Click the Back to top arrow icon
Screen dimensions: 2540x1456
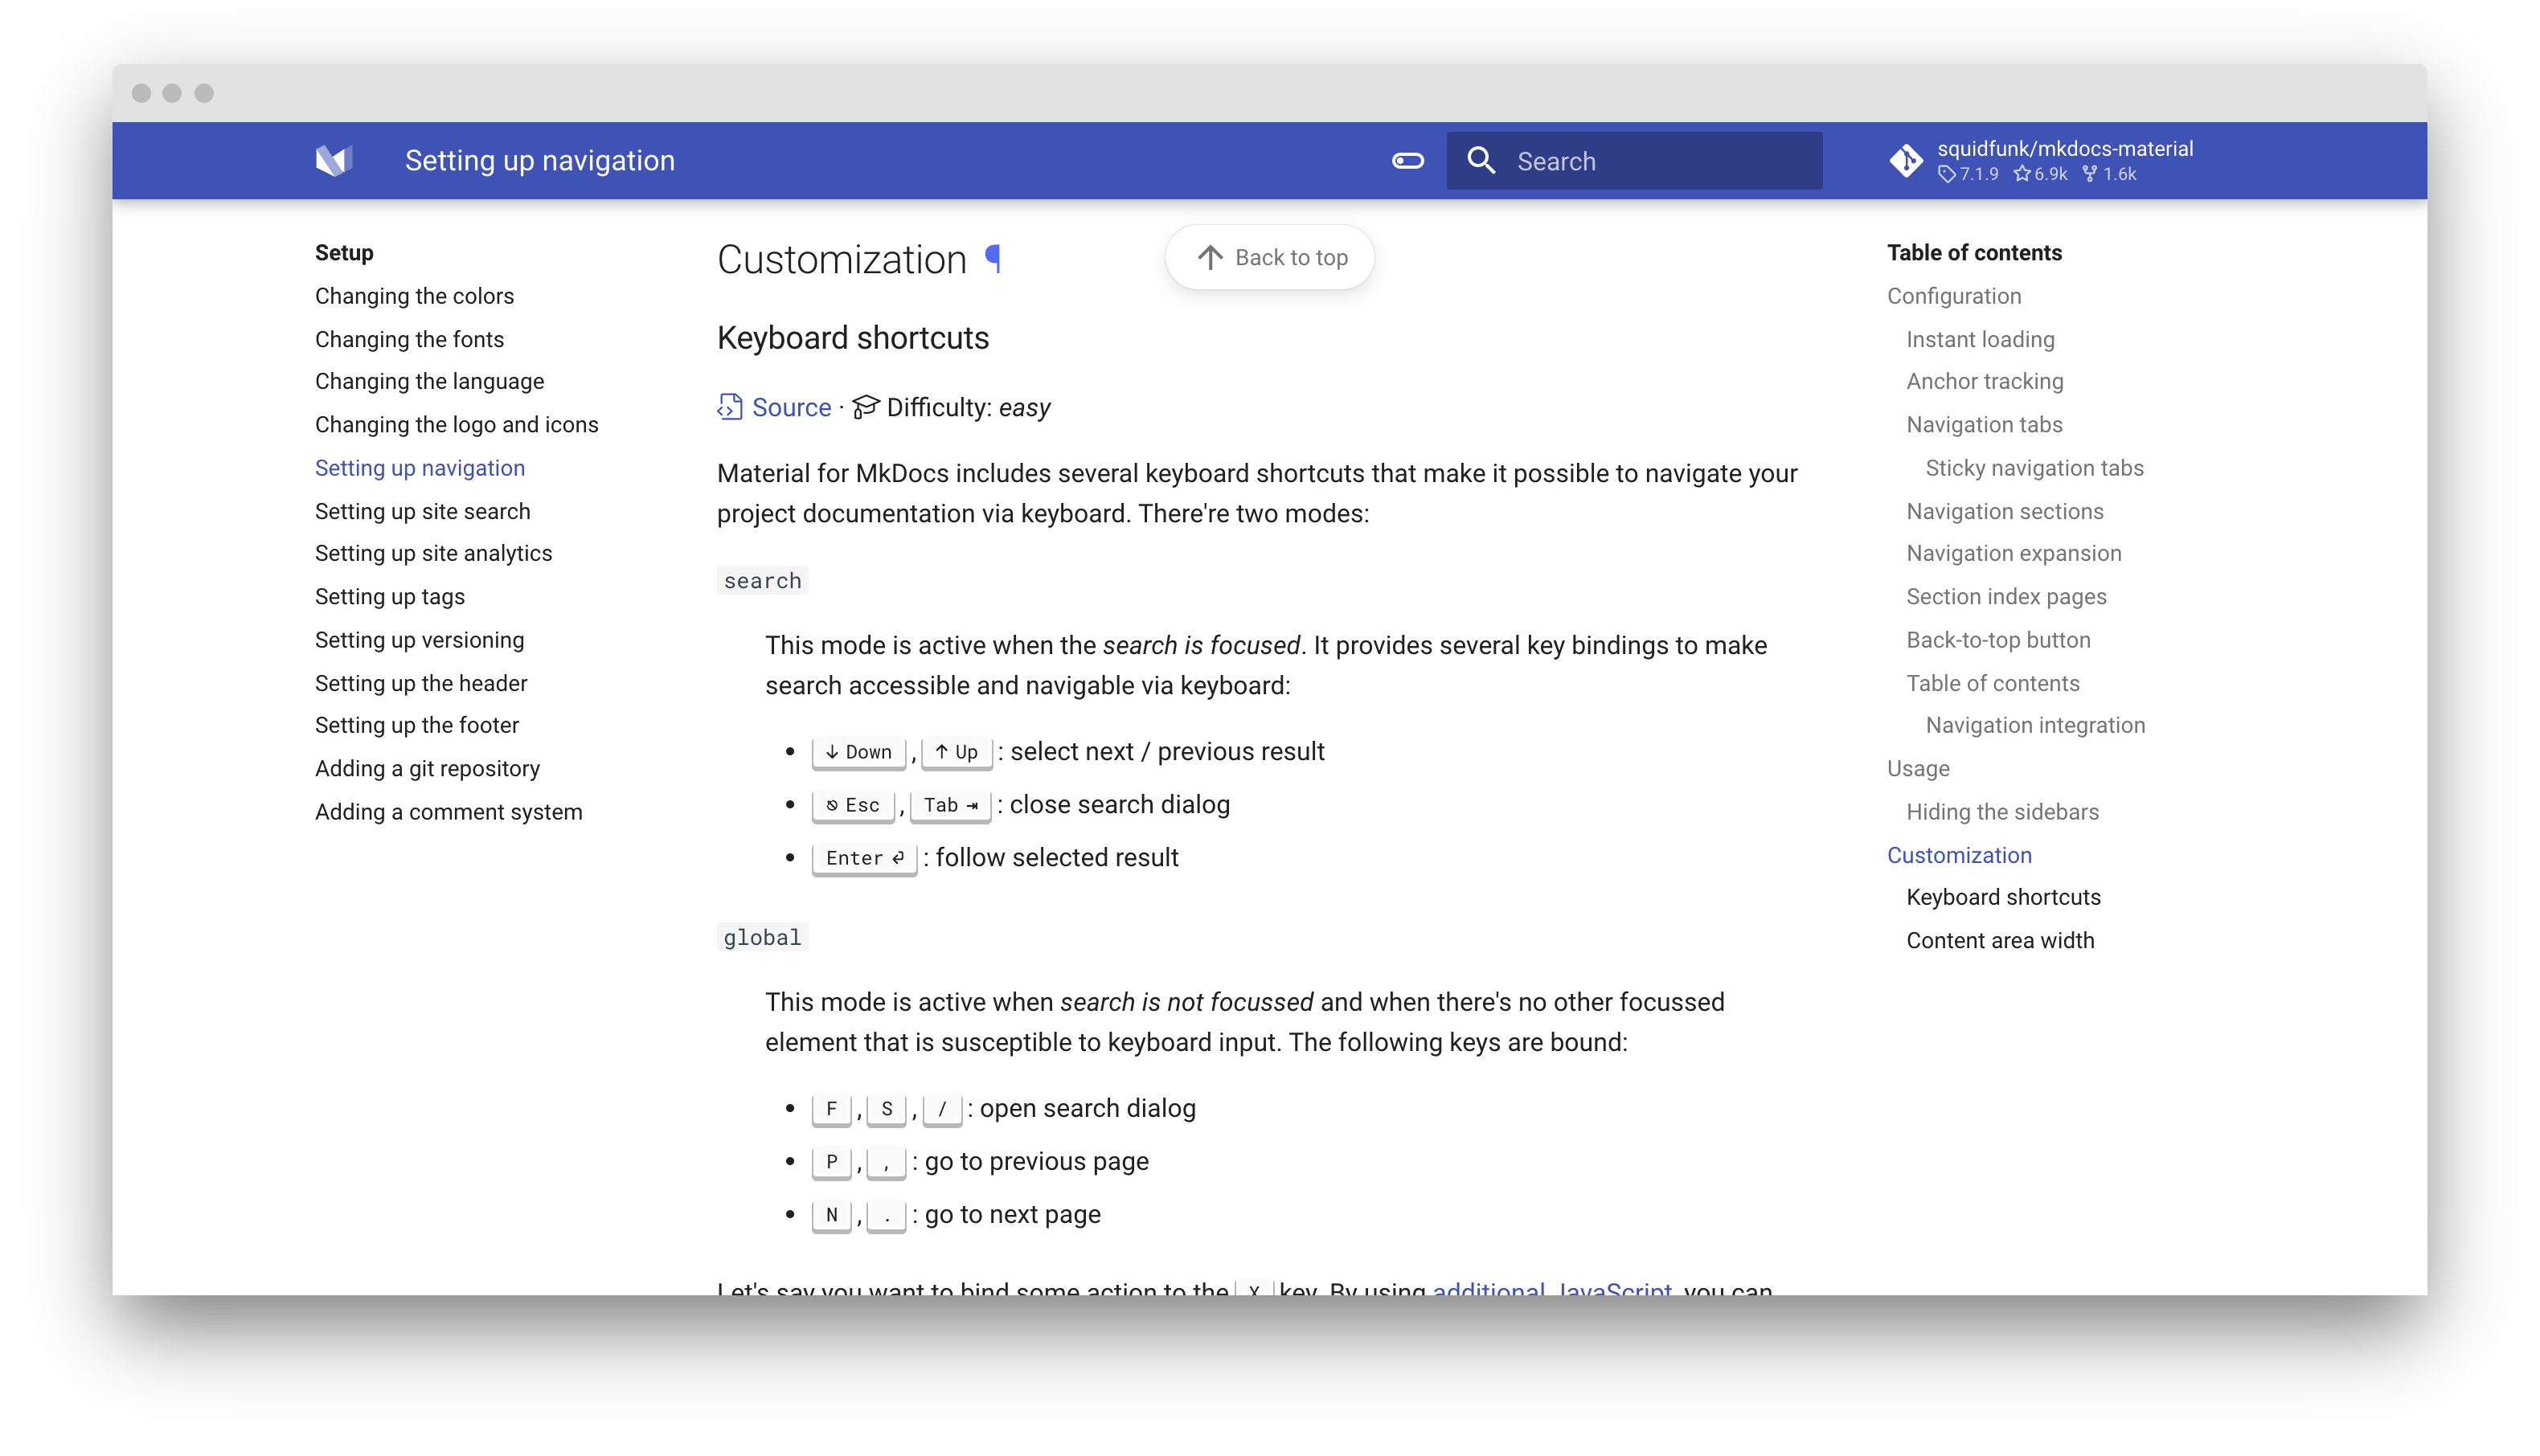[x=1207, y=258]
